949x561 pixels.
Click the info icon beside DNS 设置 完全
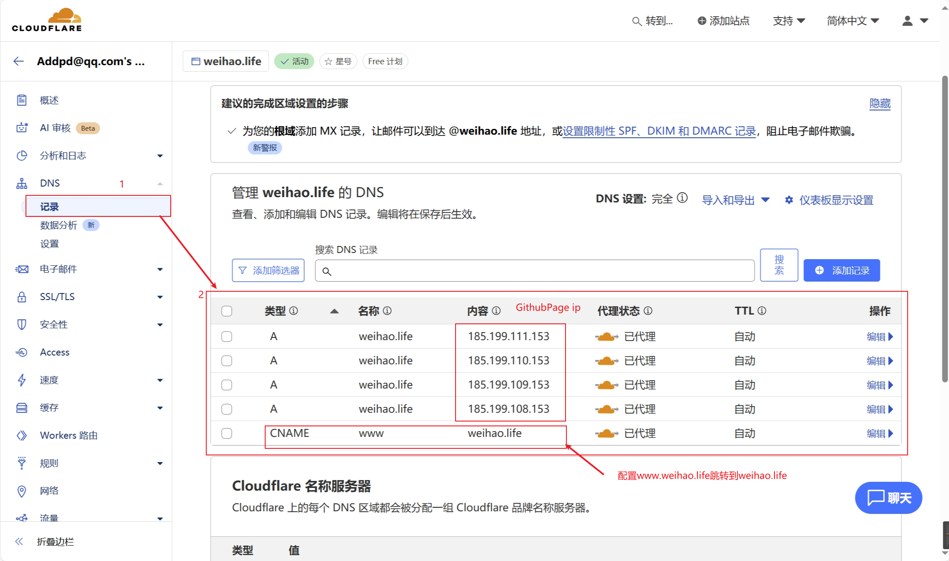click(682, 198)
